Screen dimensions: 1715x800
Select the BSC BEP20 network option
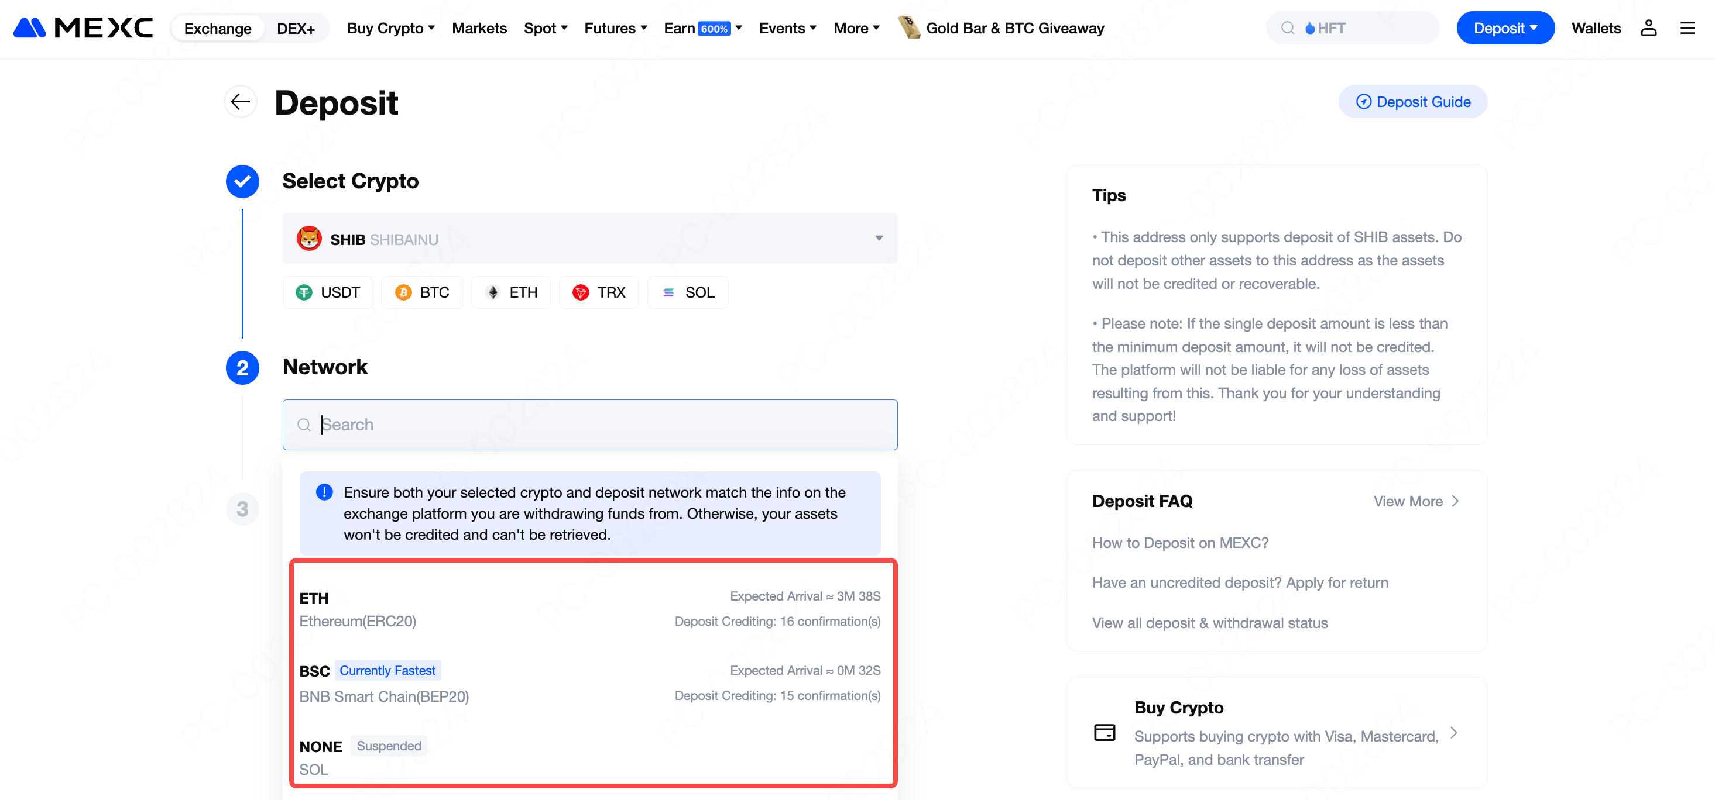click(x=590, y=683)
